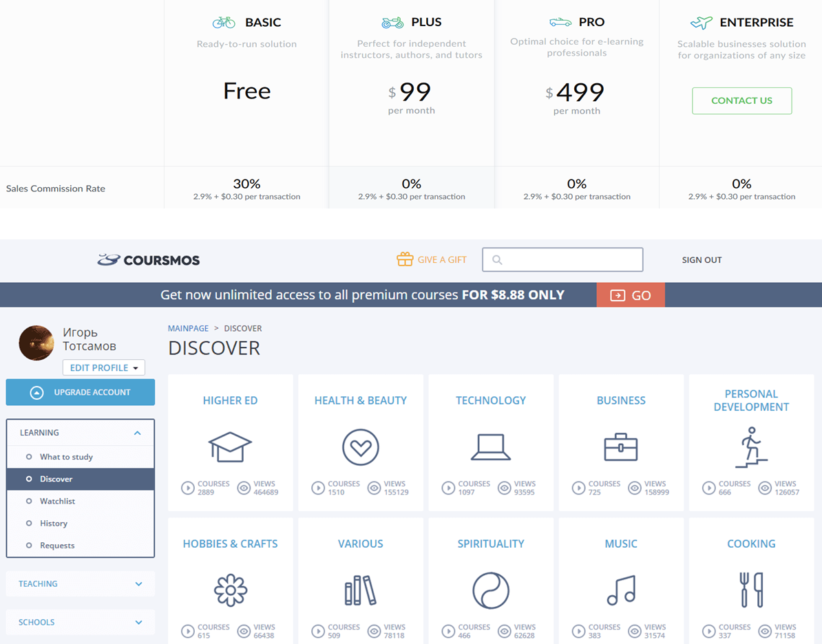Open the Edit Profile dropdown
Viewport: 822px width, 644px height.
[104, 368]
